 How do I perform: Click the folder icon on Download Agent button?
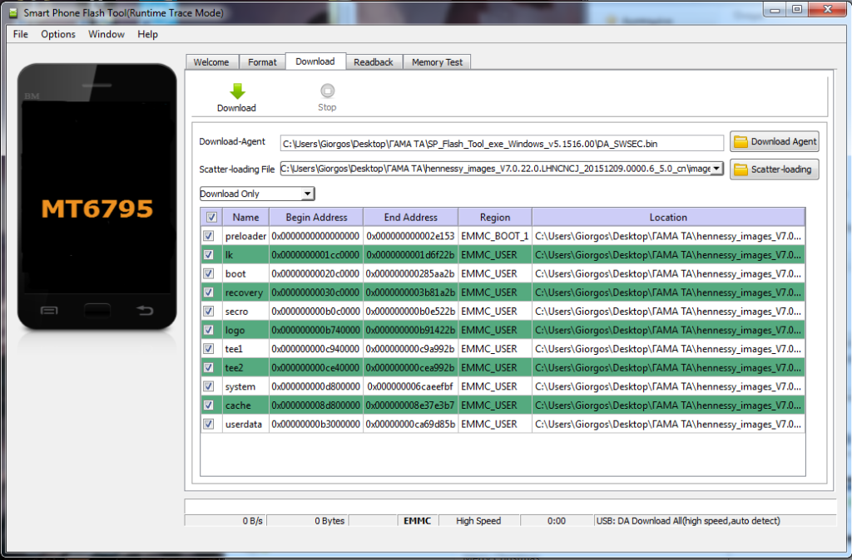tap(741, 141)
